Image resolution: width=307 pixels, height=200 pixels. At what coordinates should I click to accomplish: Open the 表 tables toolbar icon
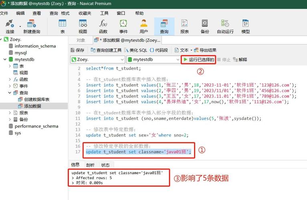(x=62, y=26)
